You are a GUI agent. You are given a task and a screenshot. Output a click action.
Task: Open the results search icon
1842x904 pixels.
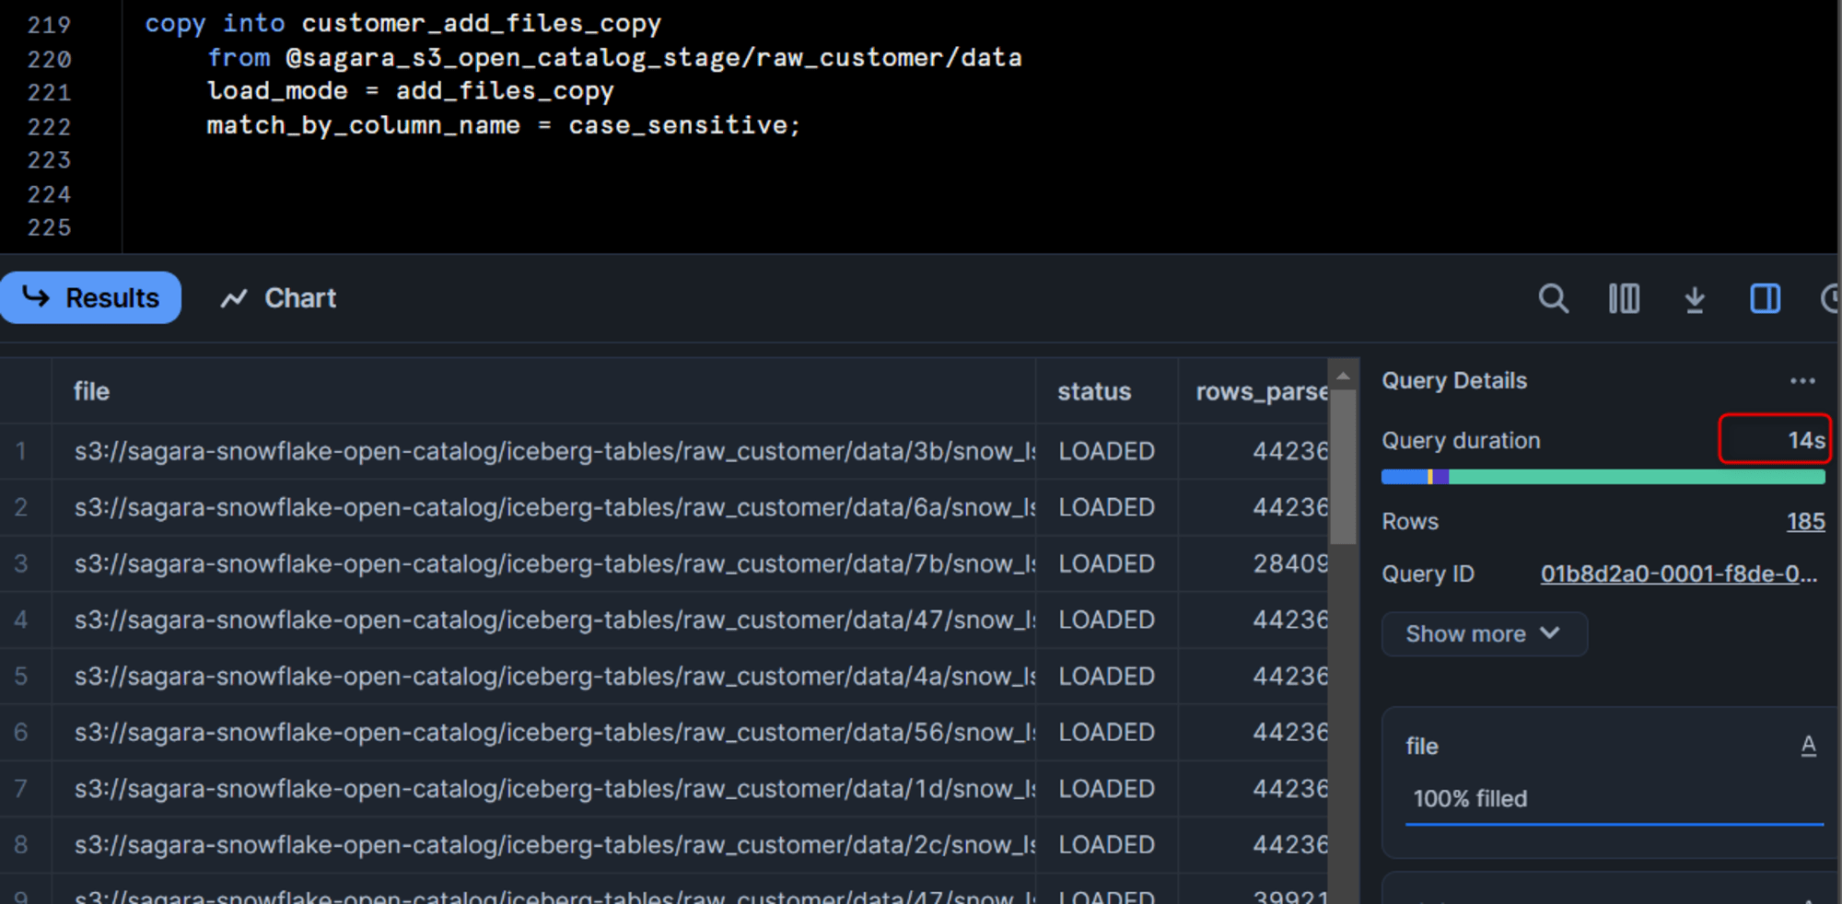(1553, 298)
